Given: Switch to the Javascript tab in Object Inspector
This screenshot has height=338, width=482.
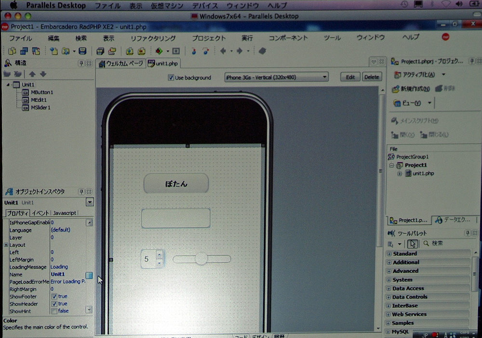Looking at the screenshot, I should click(x=64, y=213).
